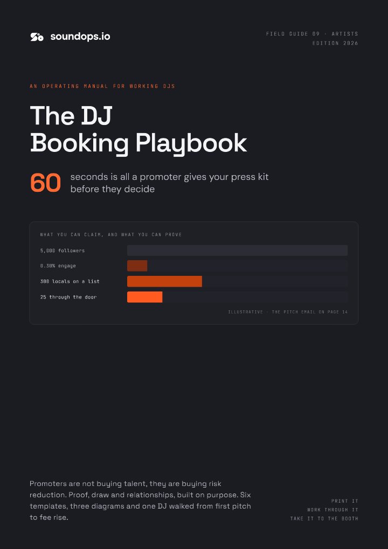The image size is (388, 549).
Task: Click 'The DJ Booking Playbook' title
Action: tap(138, 130)
